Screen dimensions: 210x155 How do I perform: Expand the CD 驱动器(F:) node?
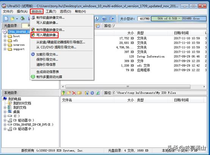tap(5, 129)
